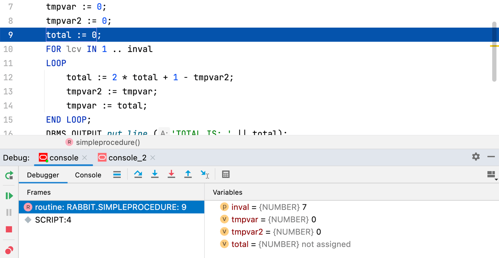Use Force Step Into
The image size is (499, 258).
[x=171, y=174]
